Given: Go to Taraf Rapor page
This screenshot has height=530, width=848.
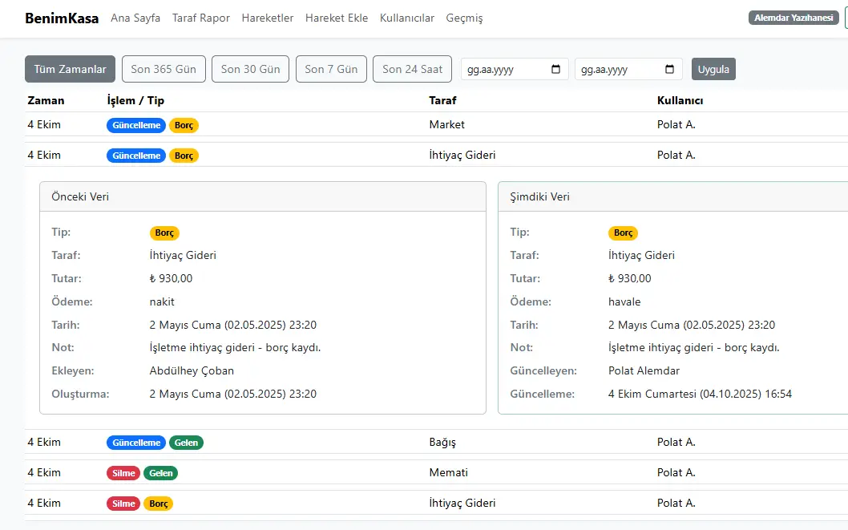Looking at the screenshot, I should (201, 18).
